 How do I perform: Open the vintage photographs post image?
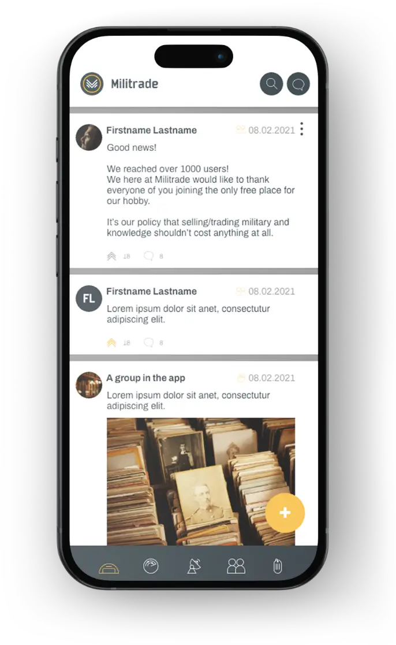[201, 481]
